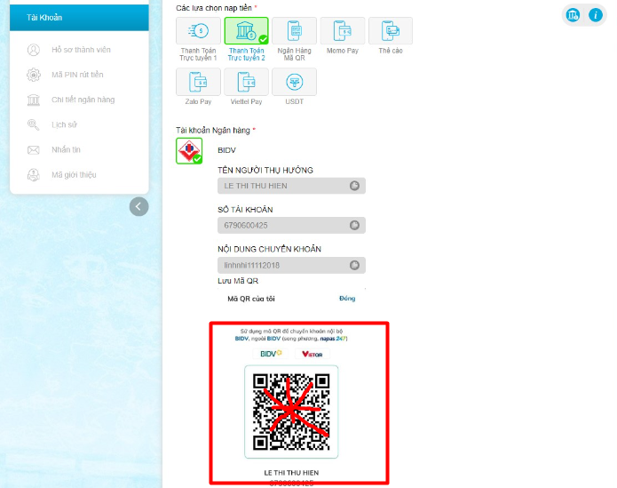Click the gear icon beside Mã PIN rút tiền
617x488 pixels.
[34, 75]
